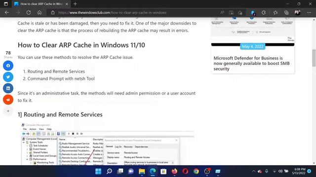Click Command Prompt with netsh Tool item
The height and width of the screenshot is (177, 316).
[61, 79]
